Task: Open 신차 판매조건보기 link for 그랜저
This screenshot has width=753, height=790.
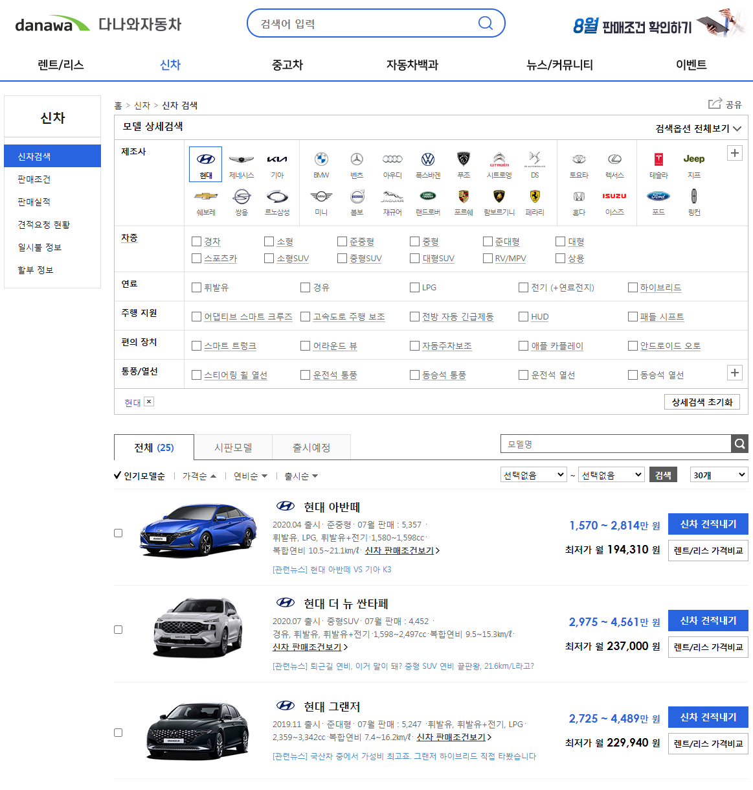Action: click(x=454, y=738)
